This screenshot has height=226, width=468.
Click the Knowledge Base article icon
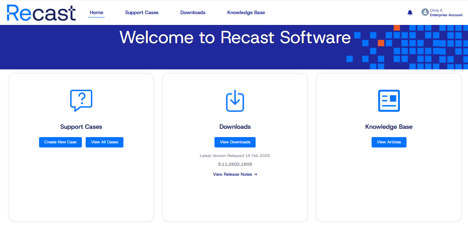coord(389,101)
